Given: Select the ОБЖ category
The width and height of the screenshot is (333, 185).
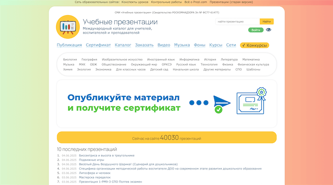Looking at the screenshot, I should [x=93, y=64].
